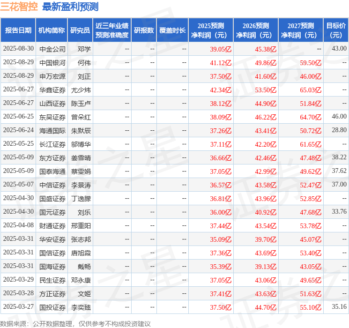
Task: Click the 三花智控 stock name title
Action: tap(19, 7)
